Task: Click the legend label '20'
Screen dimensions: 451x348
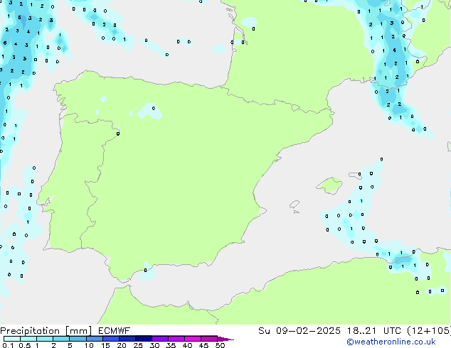Action: [122, 345]
